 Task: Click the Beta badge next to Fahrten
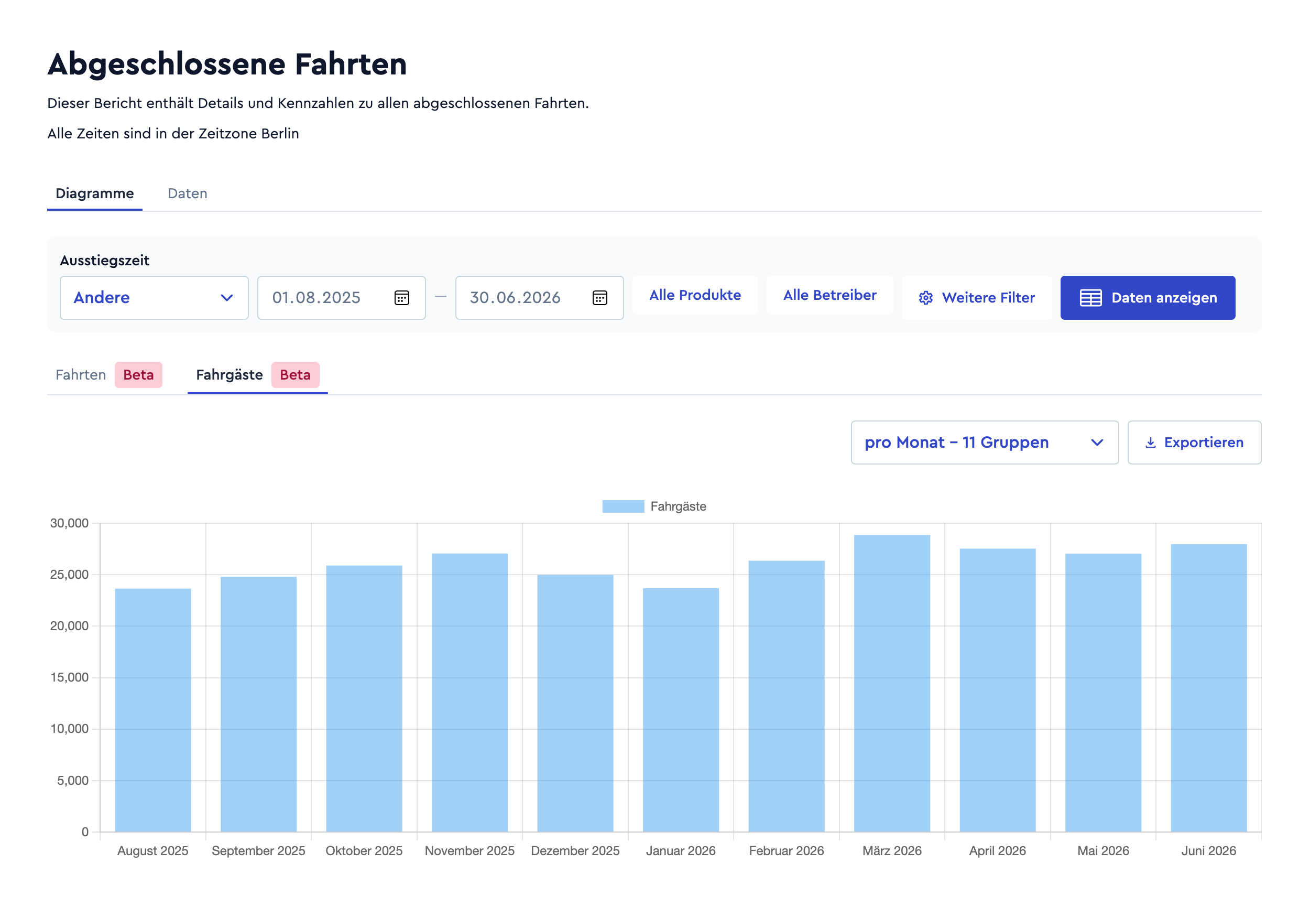[138, 375]
